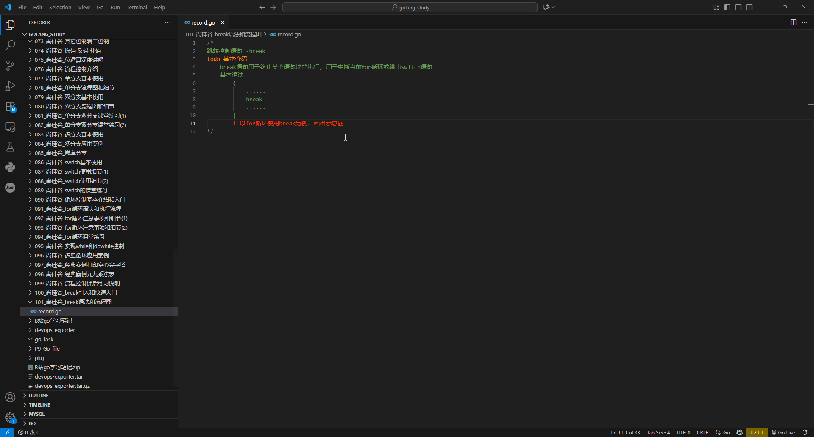The height and width of the screenshot is (437, 814).
Task: Open the View menu
Action: 84,7
